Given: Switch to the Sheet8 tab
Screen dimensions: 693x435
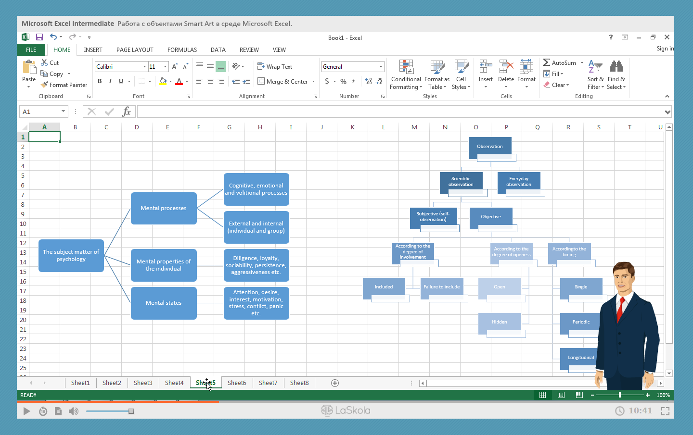Looking at the screenshot, I should click(x=299, y=383).
